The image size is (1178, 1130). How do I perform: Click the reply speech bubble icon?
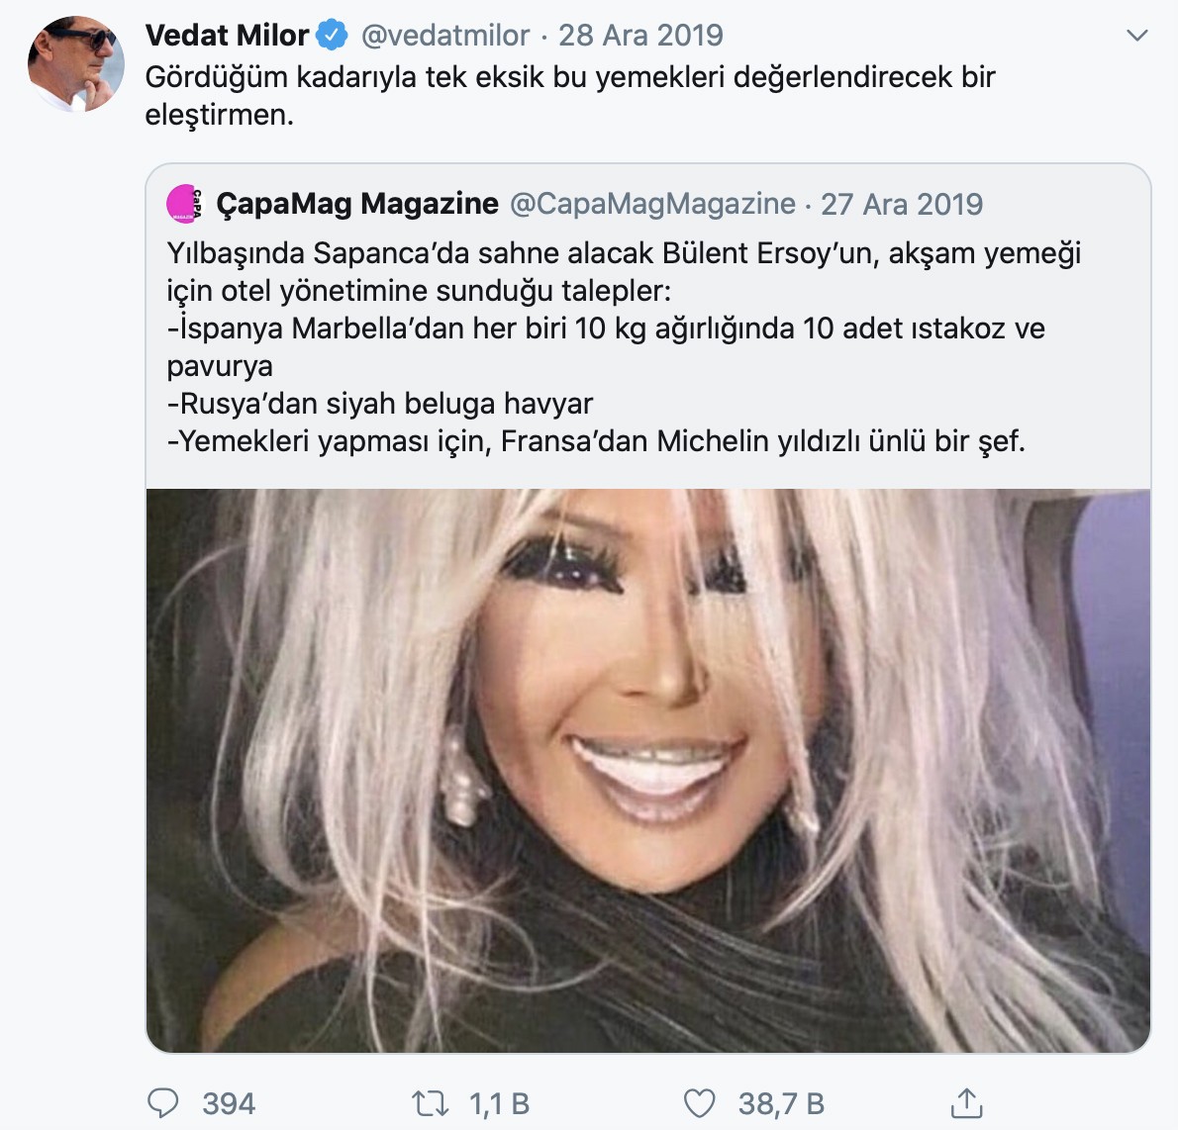pos(162,1103)
